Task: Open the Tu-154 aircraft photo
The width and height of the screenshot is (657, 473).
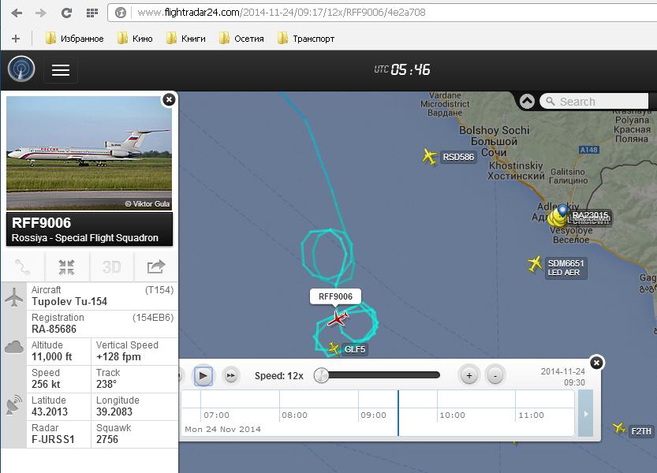Action: [x=89, y=153]
